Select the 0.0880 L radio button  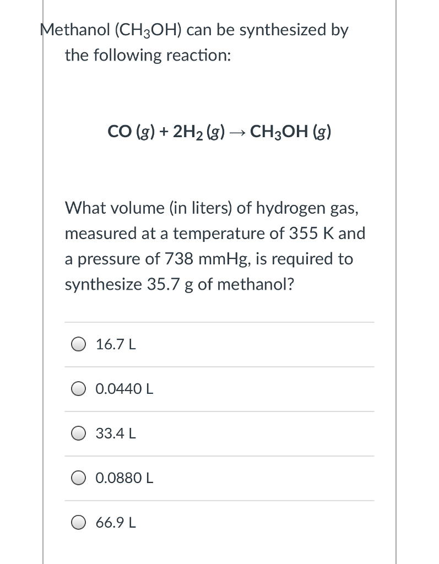(x=79, y=478)
